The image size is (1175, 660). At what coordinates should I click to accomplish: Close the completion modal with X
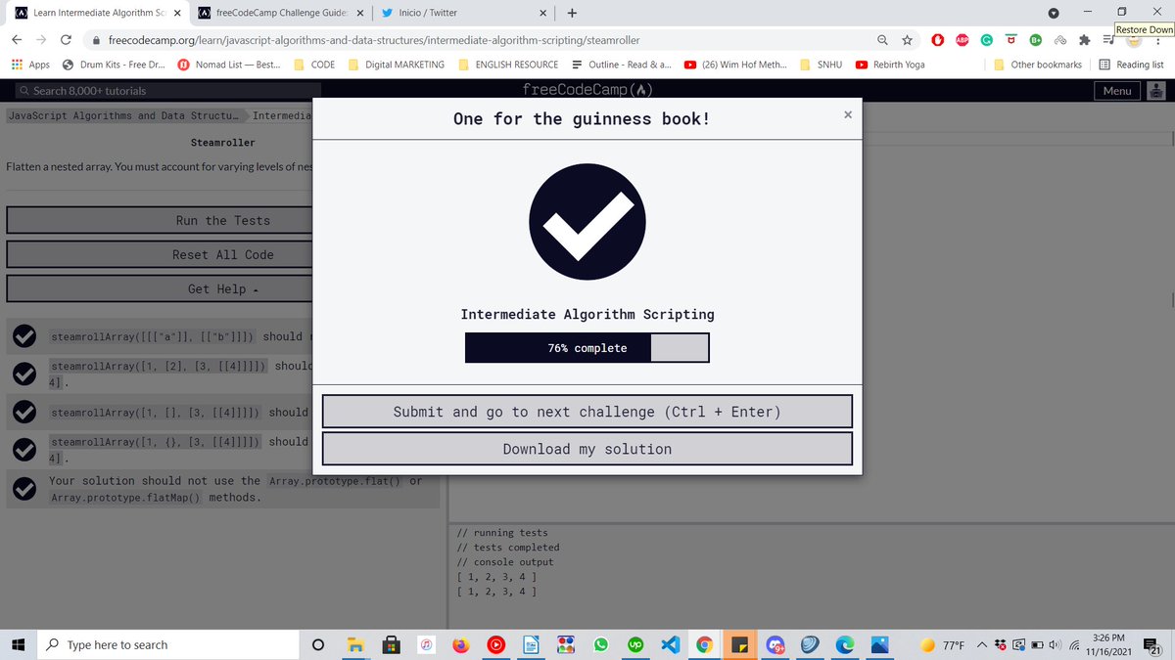848,114
